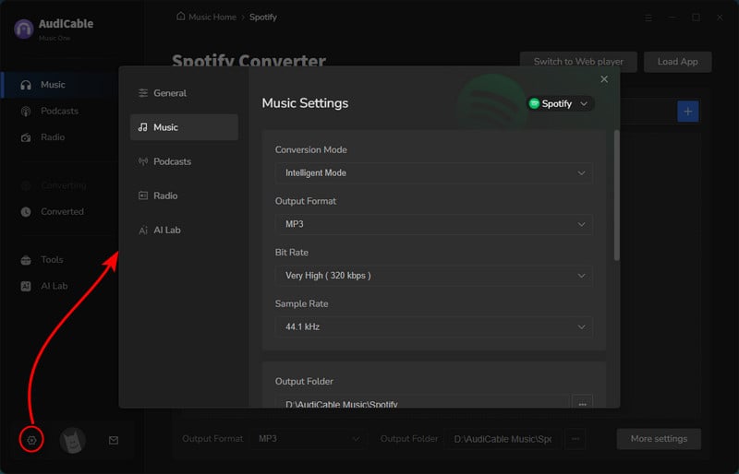Close the settings dialog with X
Viewport: 739px width, 474px height.
pos(604,79)
